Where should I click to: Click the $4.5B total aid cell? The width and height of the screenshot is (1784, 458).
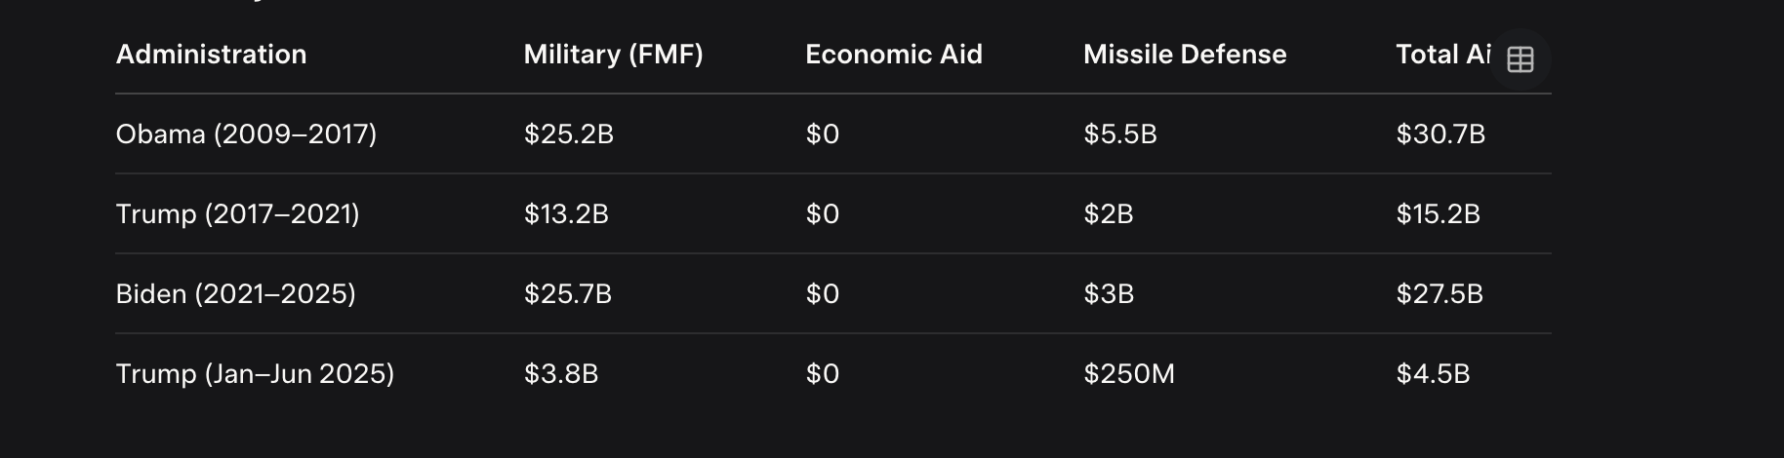pyautogui.click(x=1433, y=374)
